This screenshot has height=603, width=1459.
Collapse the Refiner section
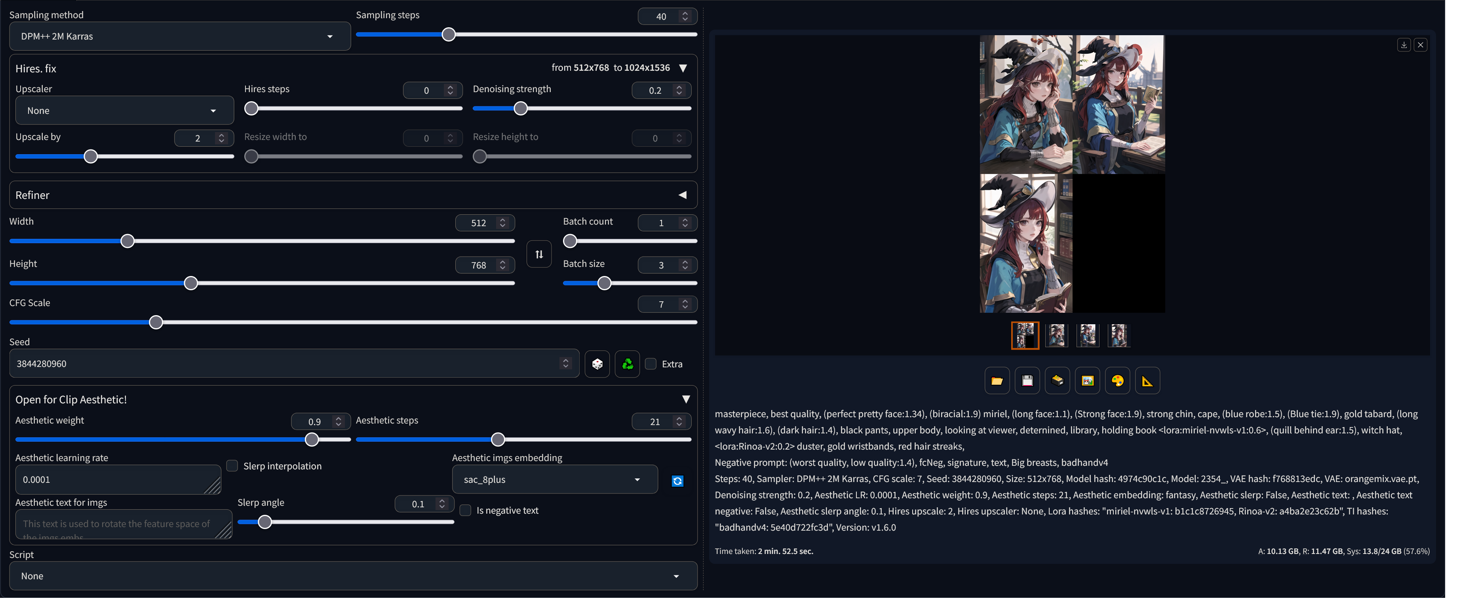pos(683,195)
